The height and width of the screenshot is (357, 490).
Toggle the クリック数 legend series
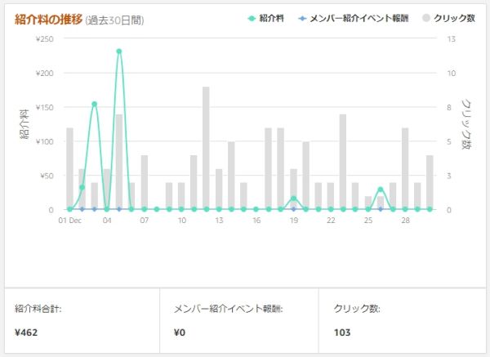pyautogui.click(x=448, y=19)
